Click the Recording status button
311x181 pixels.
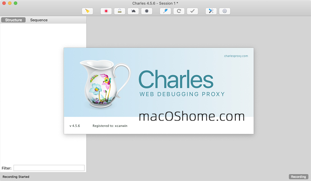click(298, 177)
